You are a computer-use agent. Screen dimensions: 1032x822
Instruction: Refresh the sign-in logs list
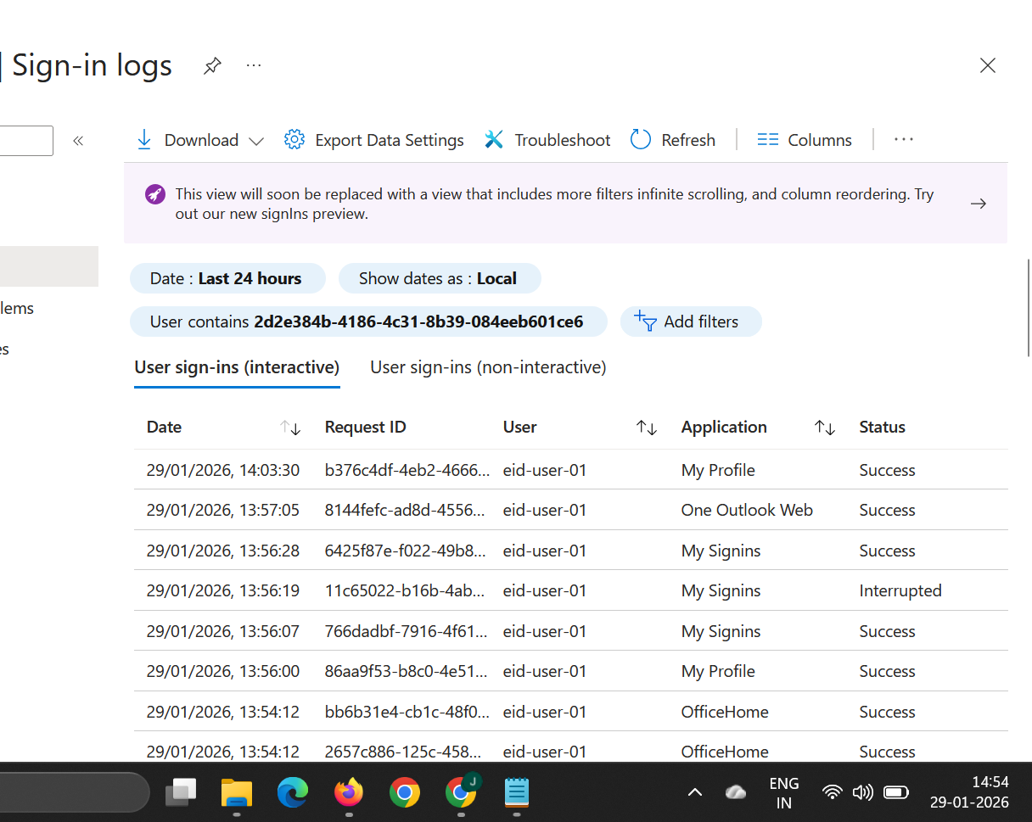click(x=673, y=140)
